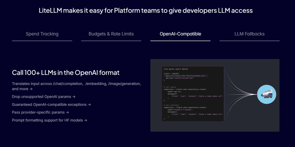Click the "LiteLLM makes it easy" headline
This screenshot has width=295, height=147.
[145, 11]
